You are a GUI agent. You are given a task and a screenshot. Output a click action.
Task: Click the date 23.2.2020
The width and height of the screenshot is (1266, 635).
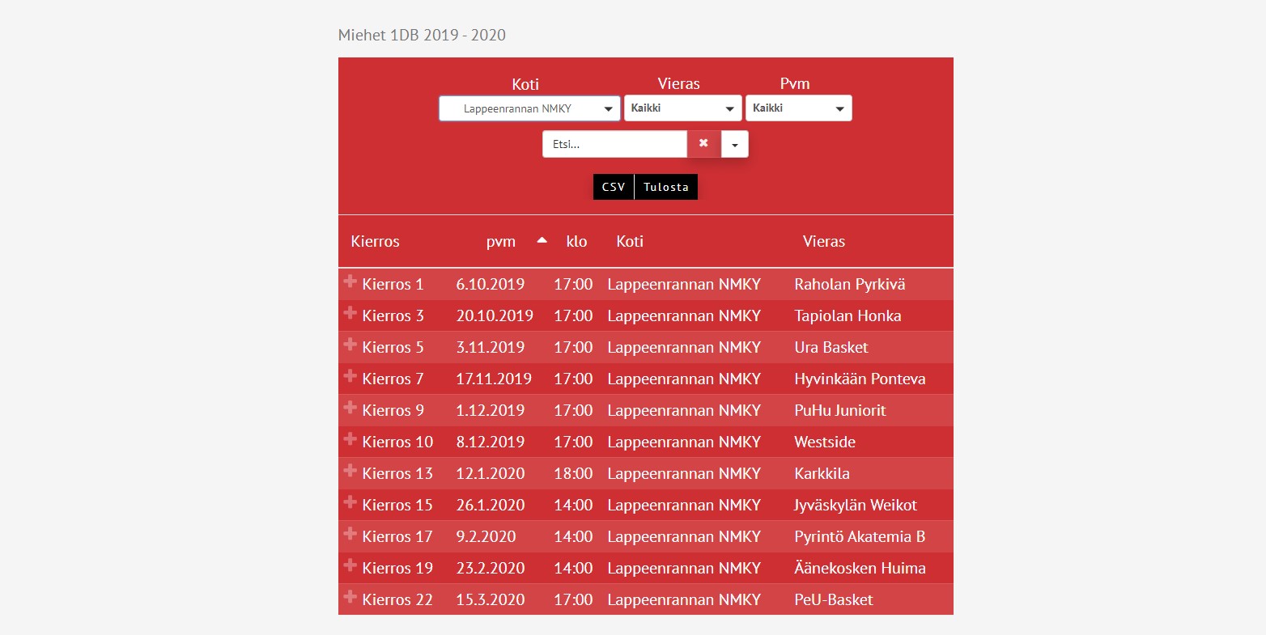(491, 569)
